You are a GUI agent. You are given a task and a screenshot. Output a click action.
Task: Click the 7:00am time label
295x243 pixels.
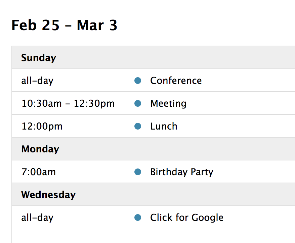click(x=39, y=172)
